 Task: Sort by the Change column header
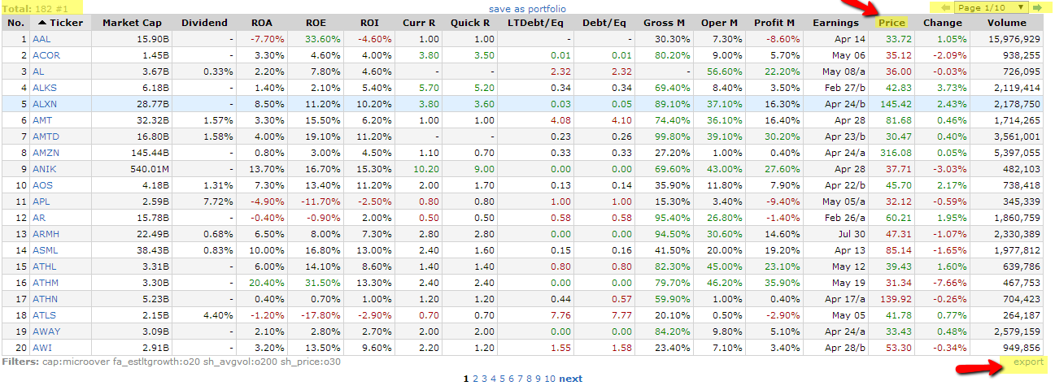942,23
